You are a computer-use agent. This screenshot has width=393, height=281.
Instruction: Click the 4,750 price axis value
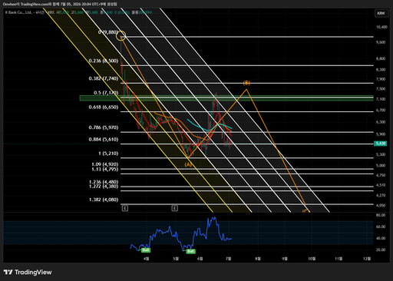coord(381,175)
